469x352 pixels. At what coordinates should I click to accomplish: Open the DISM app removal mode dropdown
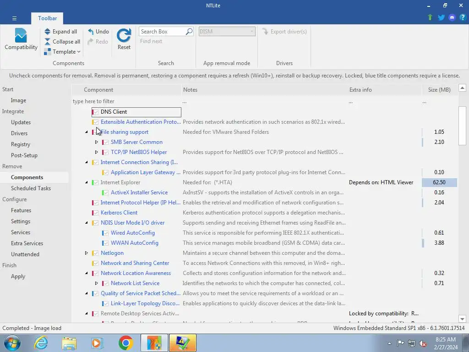227,32
